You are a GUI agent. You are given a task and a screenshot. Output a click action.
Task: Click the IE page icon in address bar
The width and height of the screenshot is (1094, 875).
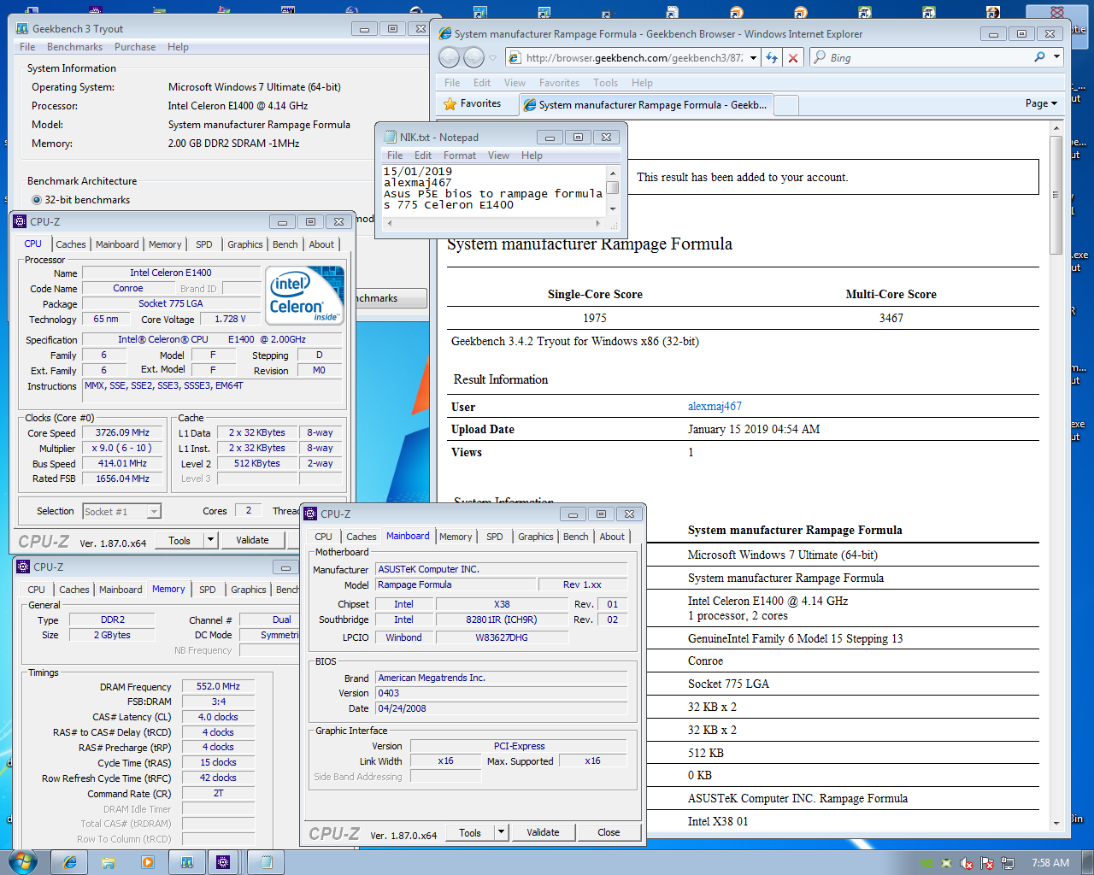515,57
